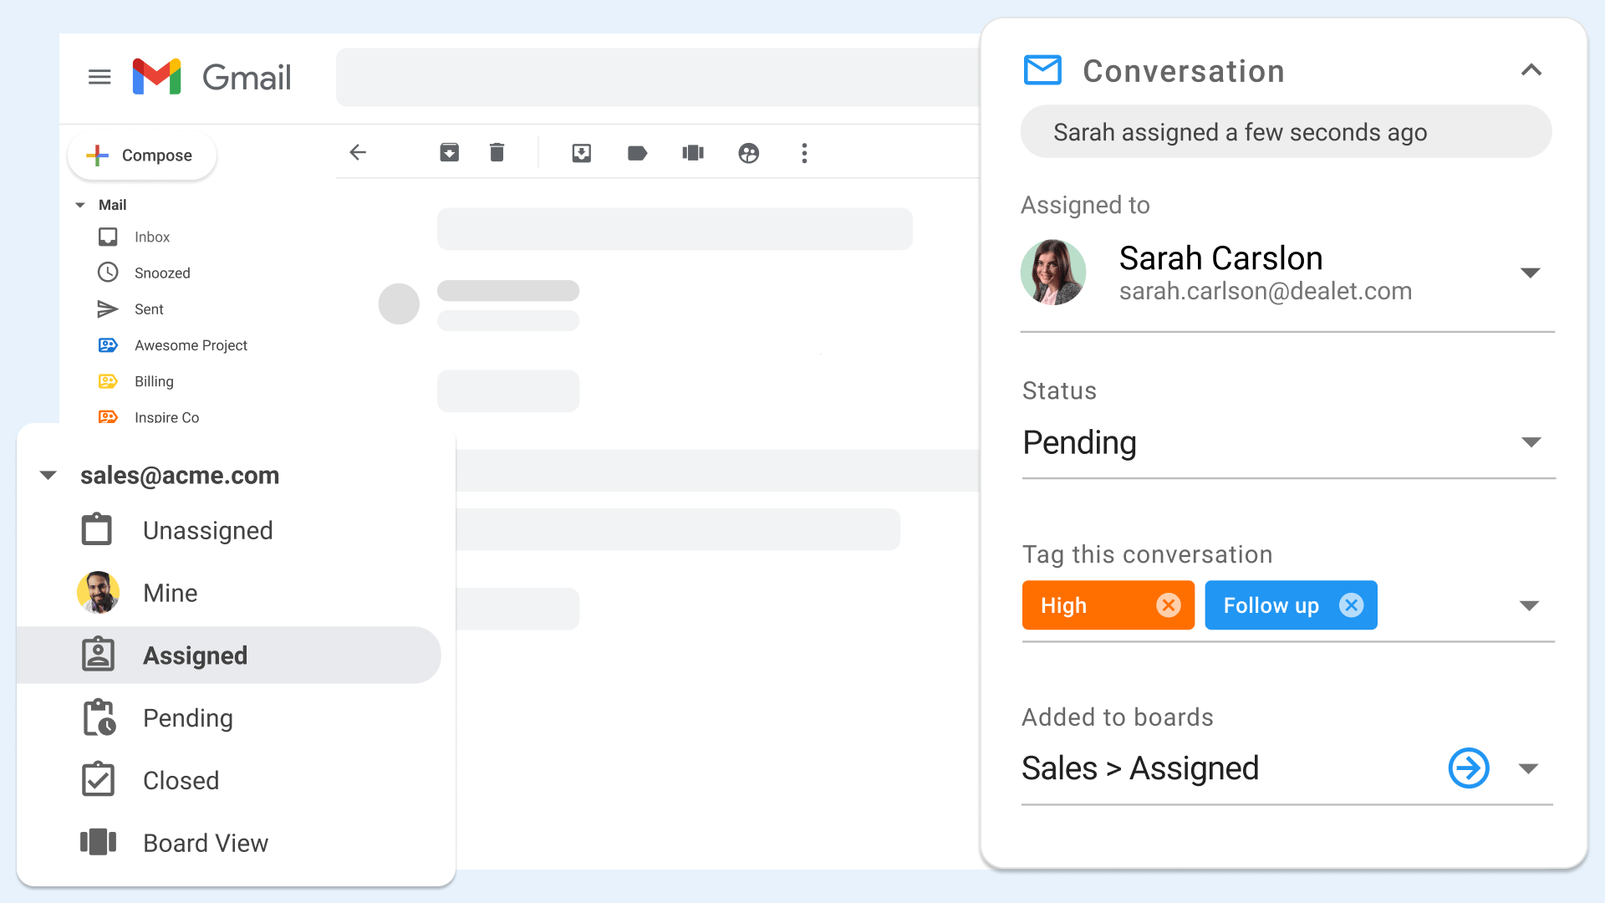This screenshot has height=903, width=1605.
Task: Click the Back arrow icon
Action: point(359,151)
